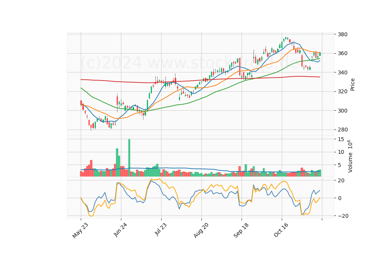Click the tallest green volume bar
Image resolution: width=371 pixels, height=266 pixels.
(129, 158)
